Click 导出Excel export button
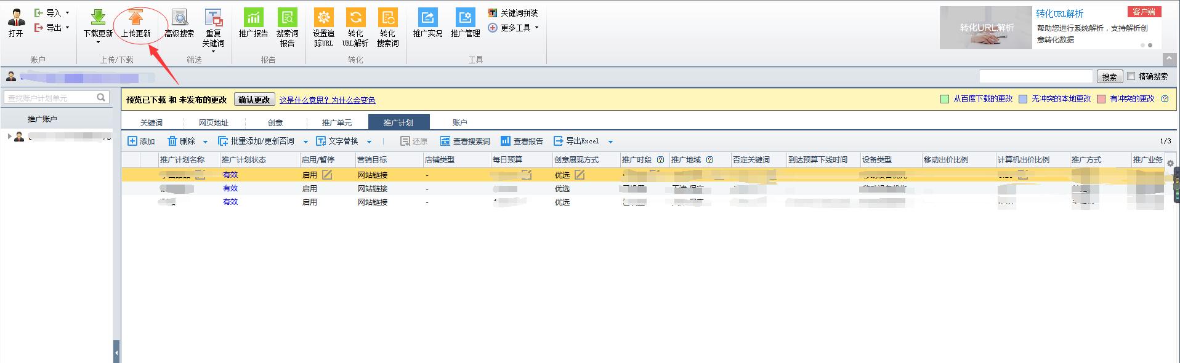The width and height of the screenshot is (1180, 363). pos(576,141)
